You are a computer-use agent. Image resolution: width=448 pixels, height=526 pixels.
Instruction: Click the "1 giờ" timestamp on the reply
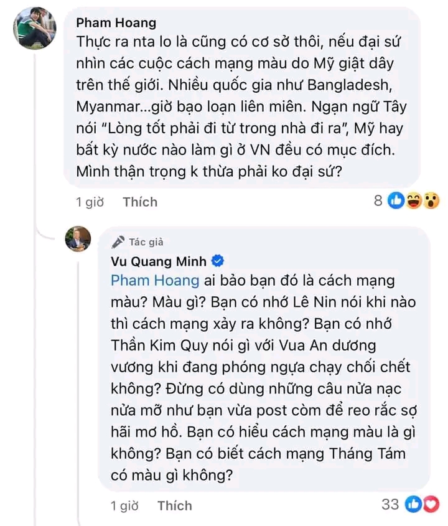point(124,505)
